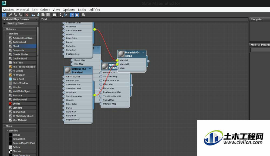270x156 pixels.
Task: Click the Mask input socket on Blend node
Action: [117, 68]
